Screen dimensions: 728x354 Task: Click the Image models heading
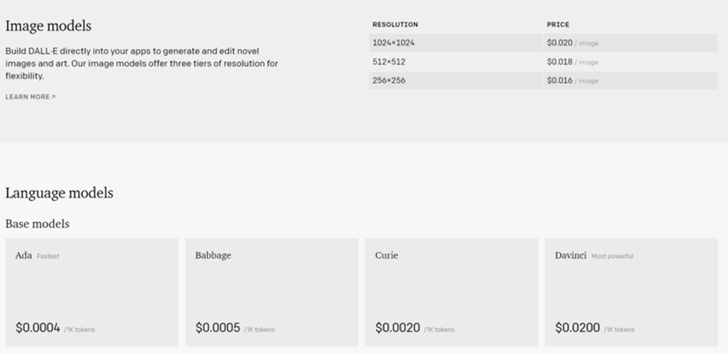pyautogui.click(x=48, y=26)
